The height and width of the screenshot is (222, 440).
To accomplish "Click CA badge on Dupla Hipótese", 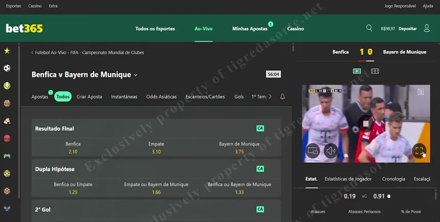I will pos(260,169).
